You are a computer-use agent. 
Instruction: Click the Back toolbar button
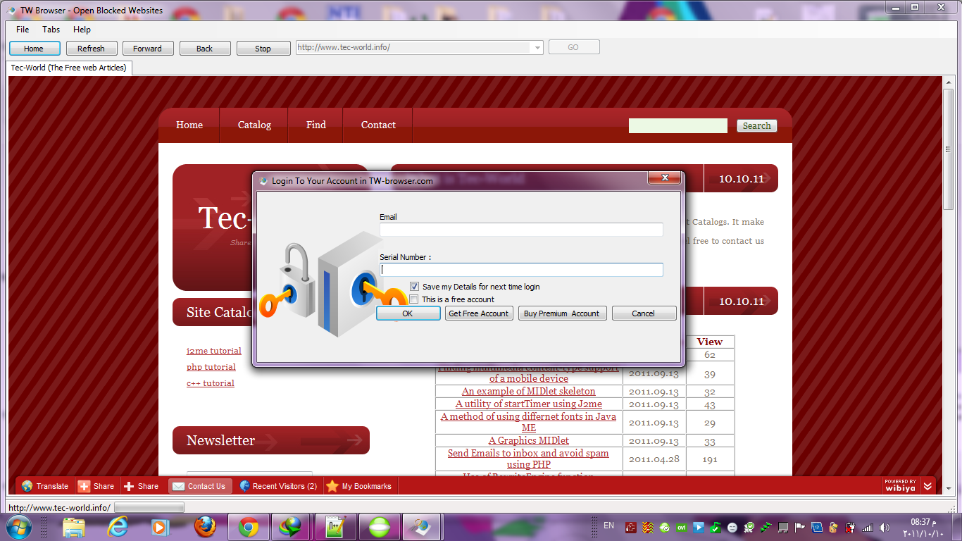204,49
